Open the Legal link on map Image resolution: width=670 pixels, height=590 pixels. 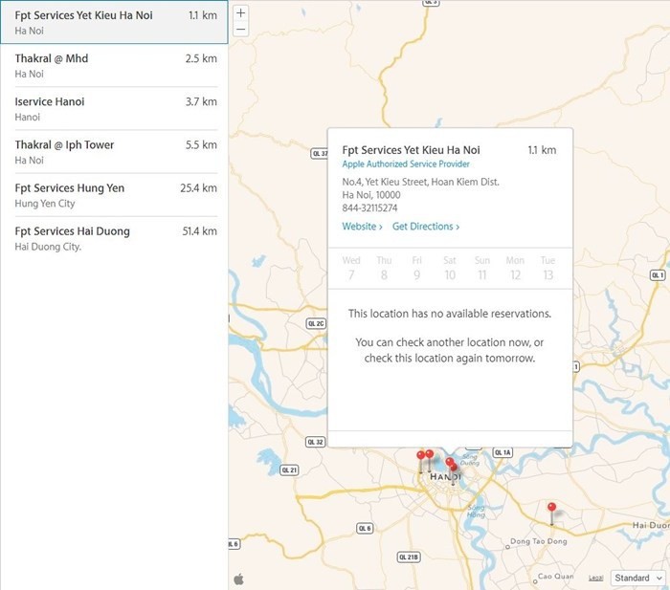595,578
